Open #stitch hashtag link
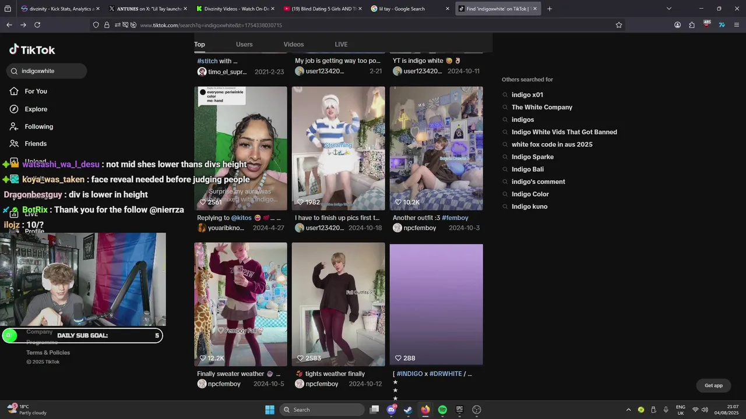This screenshot has height=419, width=746. pyautogui.click(x=207, y=61)
